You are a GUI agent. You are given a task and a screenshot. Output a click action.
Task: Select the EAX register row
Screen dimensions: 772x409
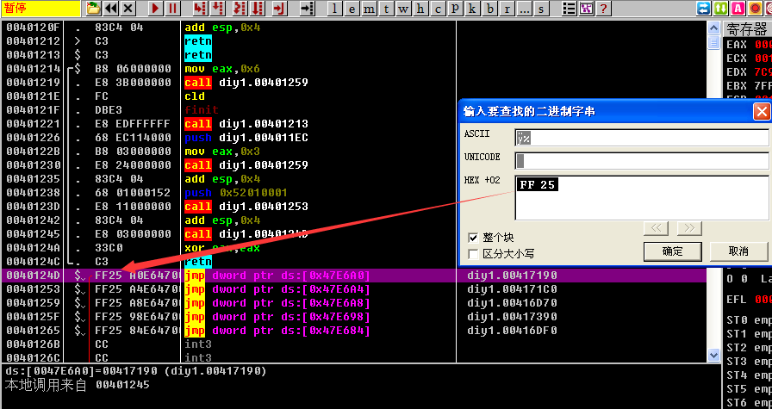tap(748, 44)
